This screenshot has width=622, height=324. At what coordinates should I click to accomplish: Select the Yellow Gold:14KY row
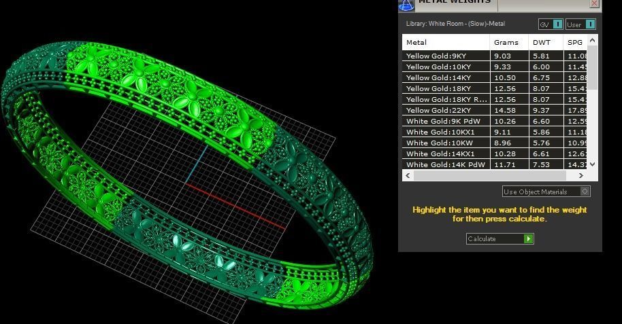coord(495,77)
